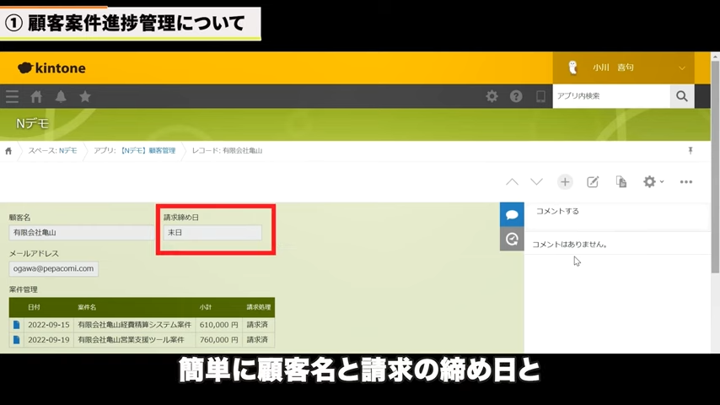Click 請求済 in the 2022-09-19 row
This screenshot has width=720, height=405.
257,340
